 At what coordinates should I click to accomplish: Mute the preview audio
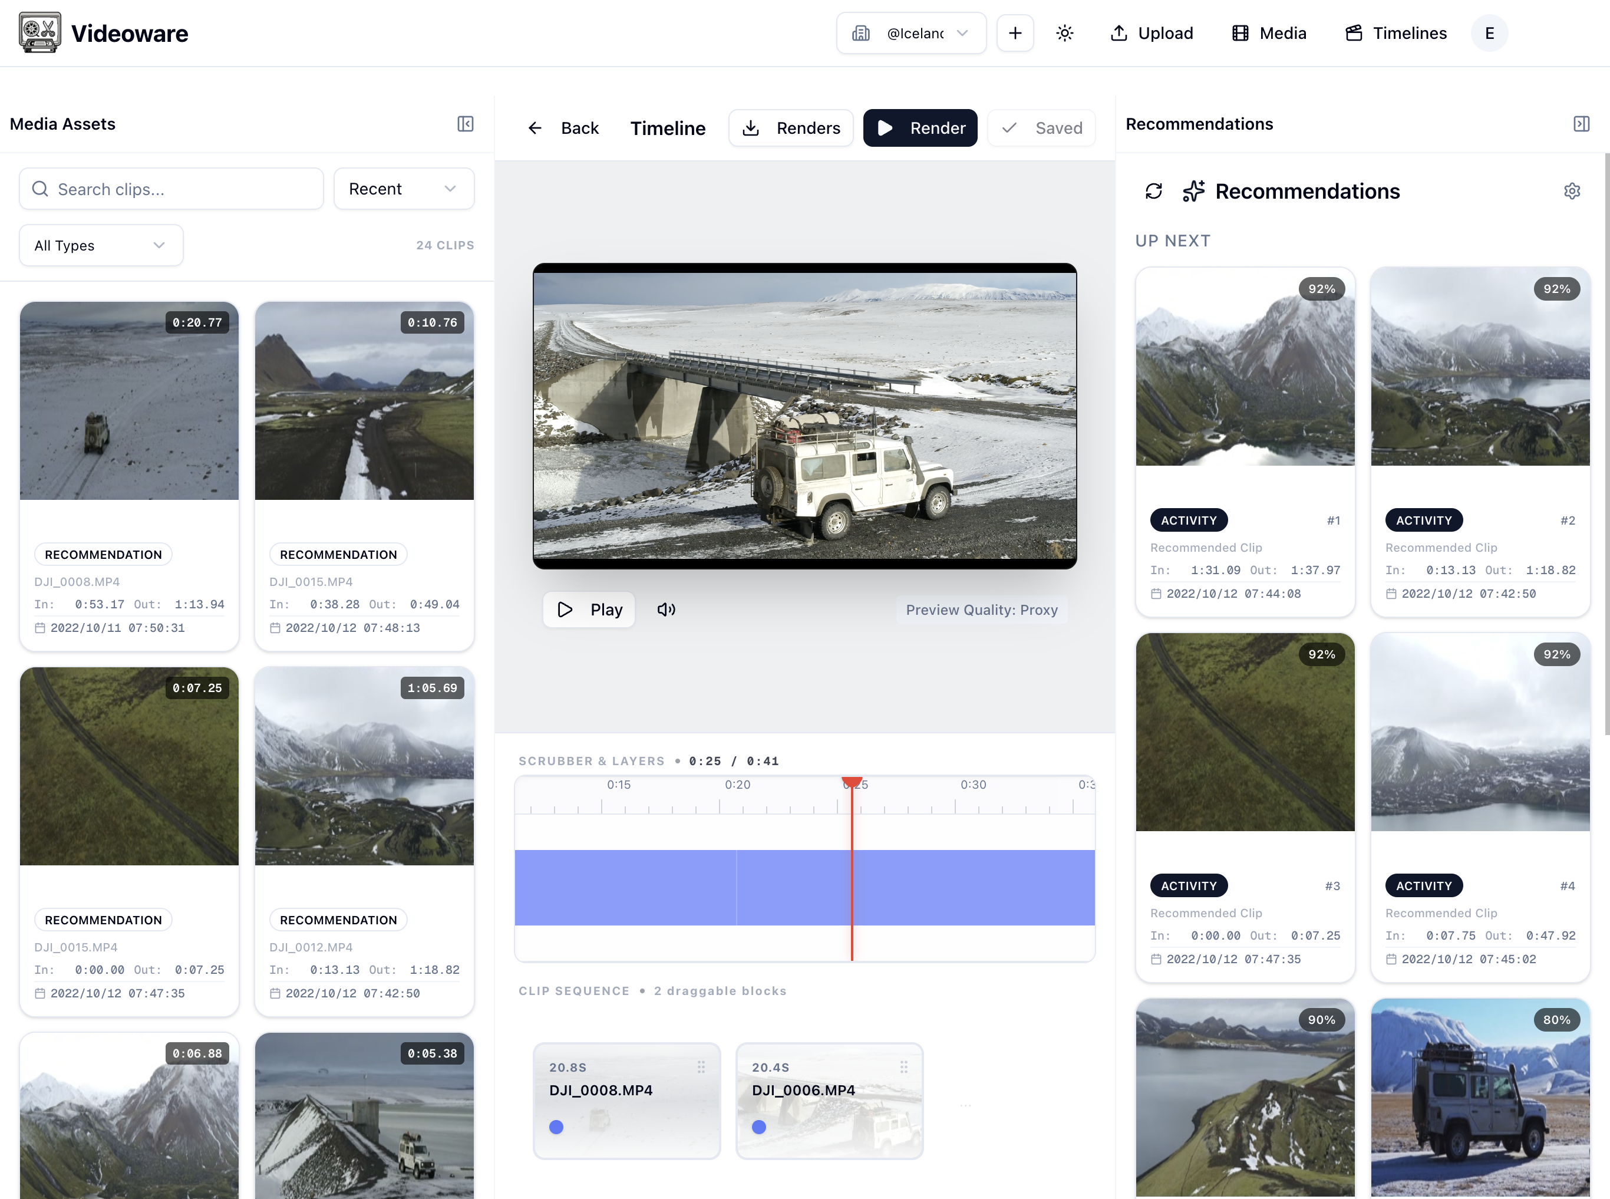666,610
